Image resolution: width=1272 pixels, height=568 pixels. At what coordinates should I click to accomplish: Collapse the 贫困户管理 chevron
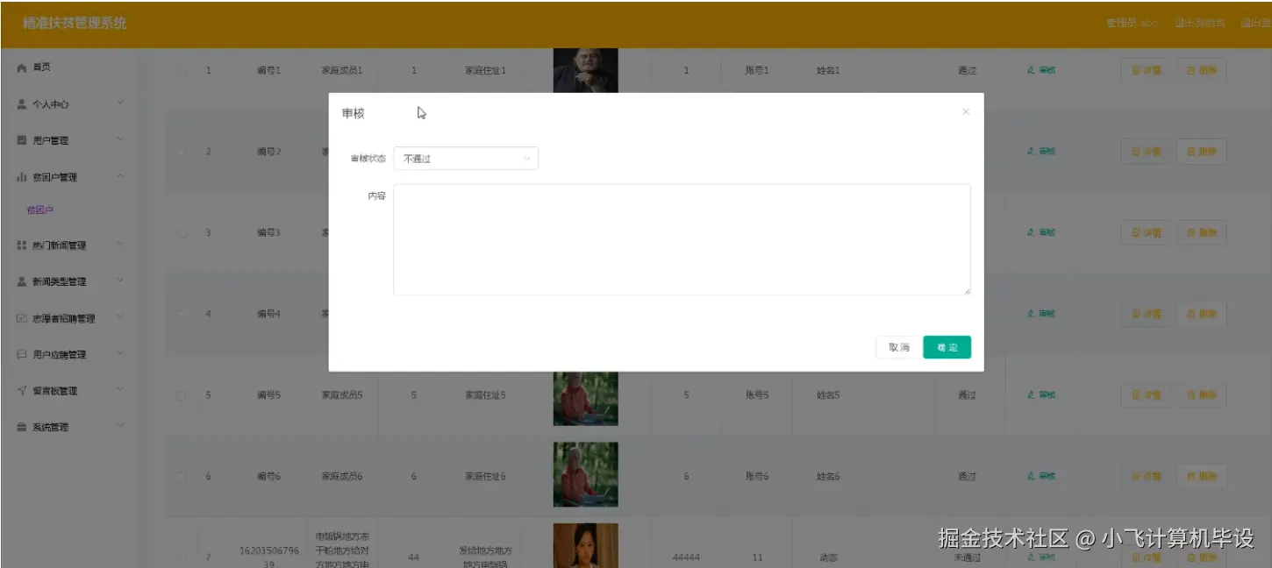tap(120, 177)
